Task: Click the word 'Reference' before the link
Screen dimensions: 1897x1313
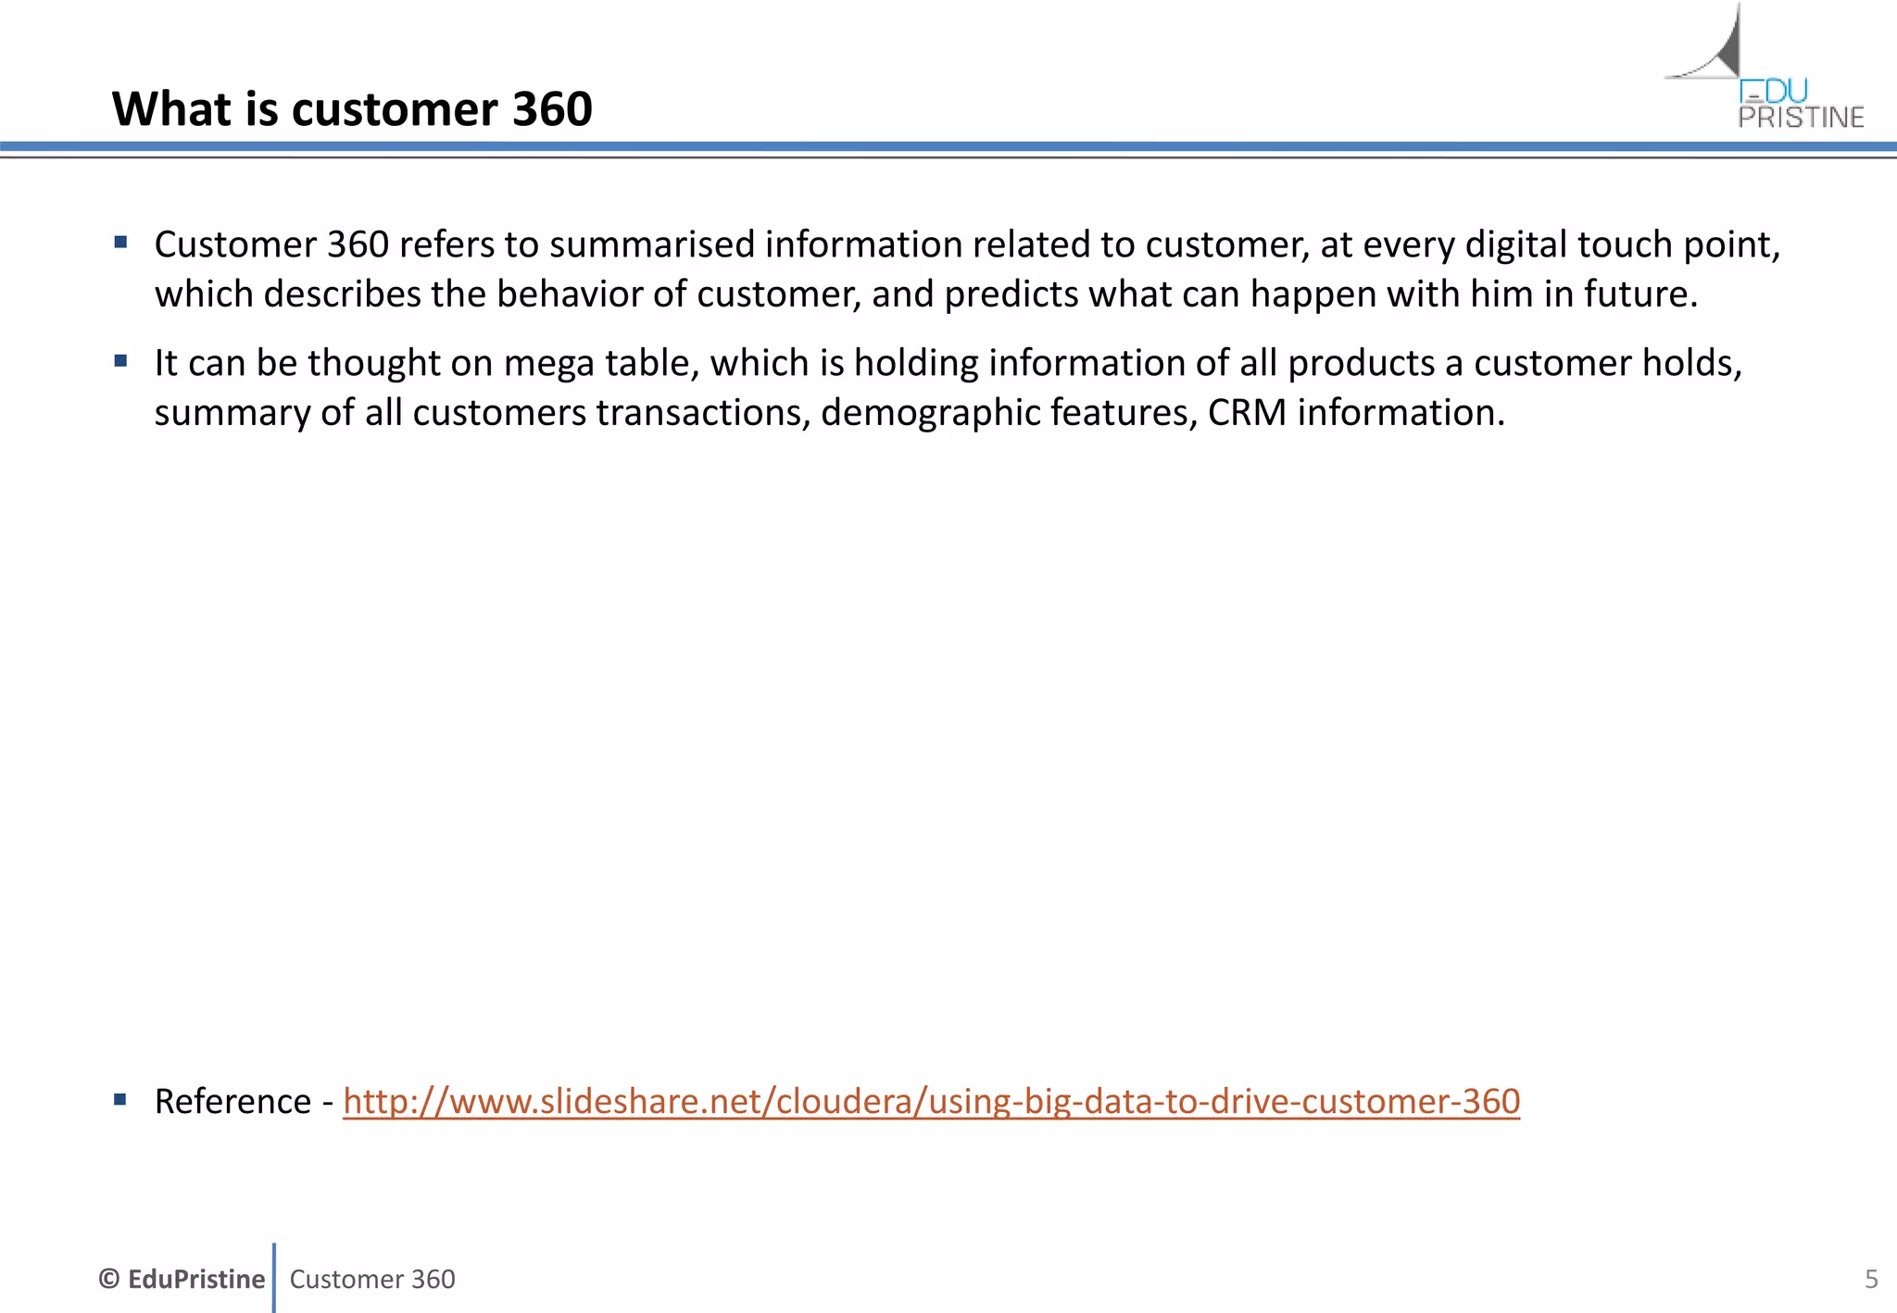Action: (232, 1101)
